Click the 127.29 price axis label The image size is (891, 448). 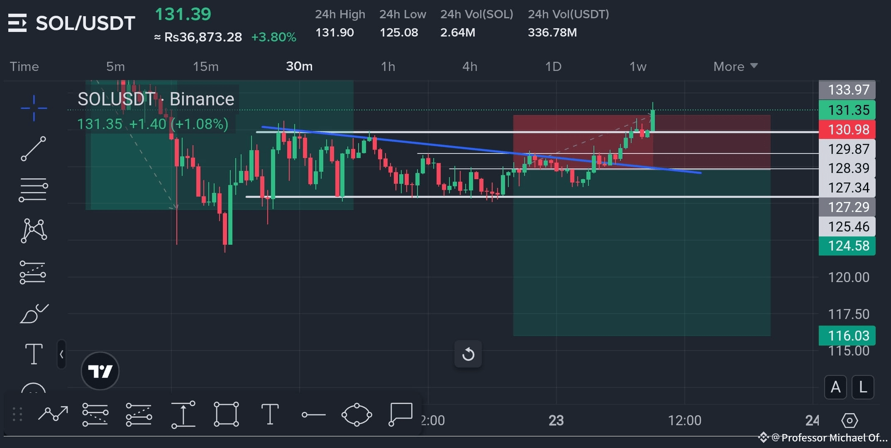tap(847, 207)
